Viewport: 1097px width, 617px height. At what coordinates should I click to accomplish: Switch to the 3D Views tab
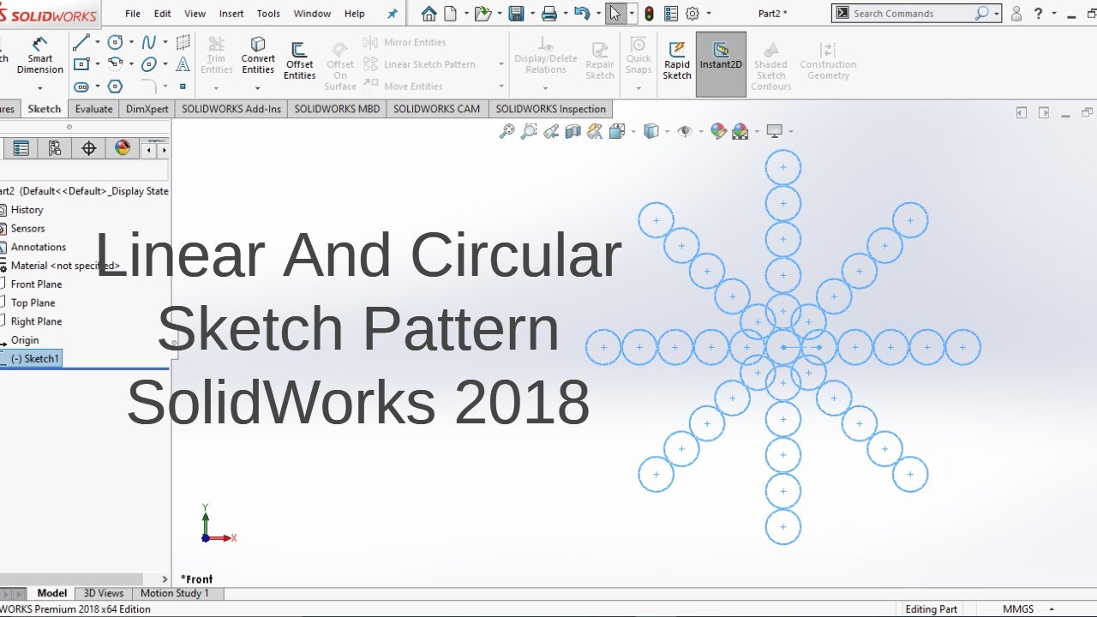point(104,593)
